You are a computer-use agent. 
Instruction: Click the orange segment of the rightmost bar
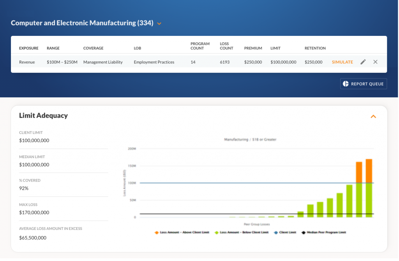369,171
